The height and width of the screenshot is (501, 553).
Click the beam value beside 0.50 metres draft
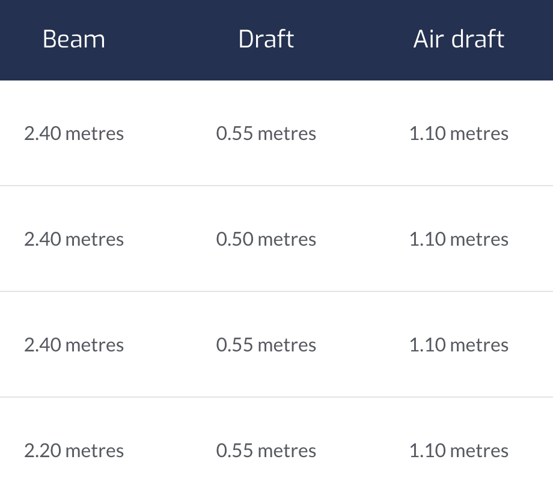[x=74, y=239]
